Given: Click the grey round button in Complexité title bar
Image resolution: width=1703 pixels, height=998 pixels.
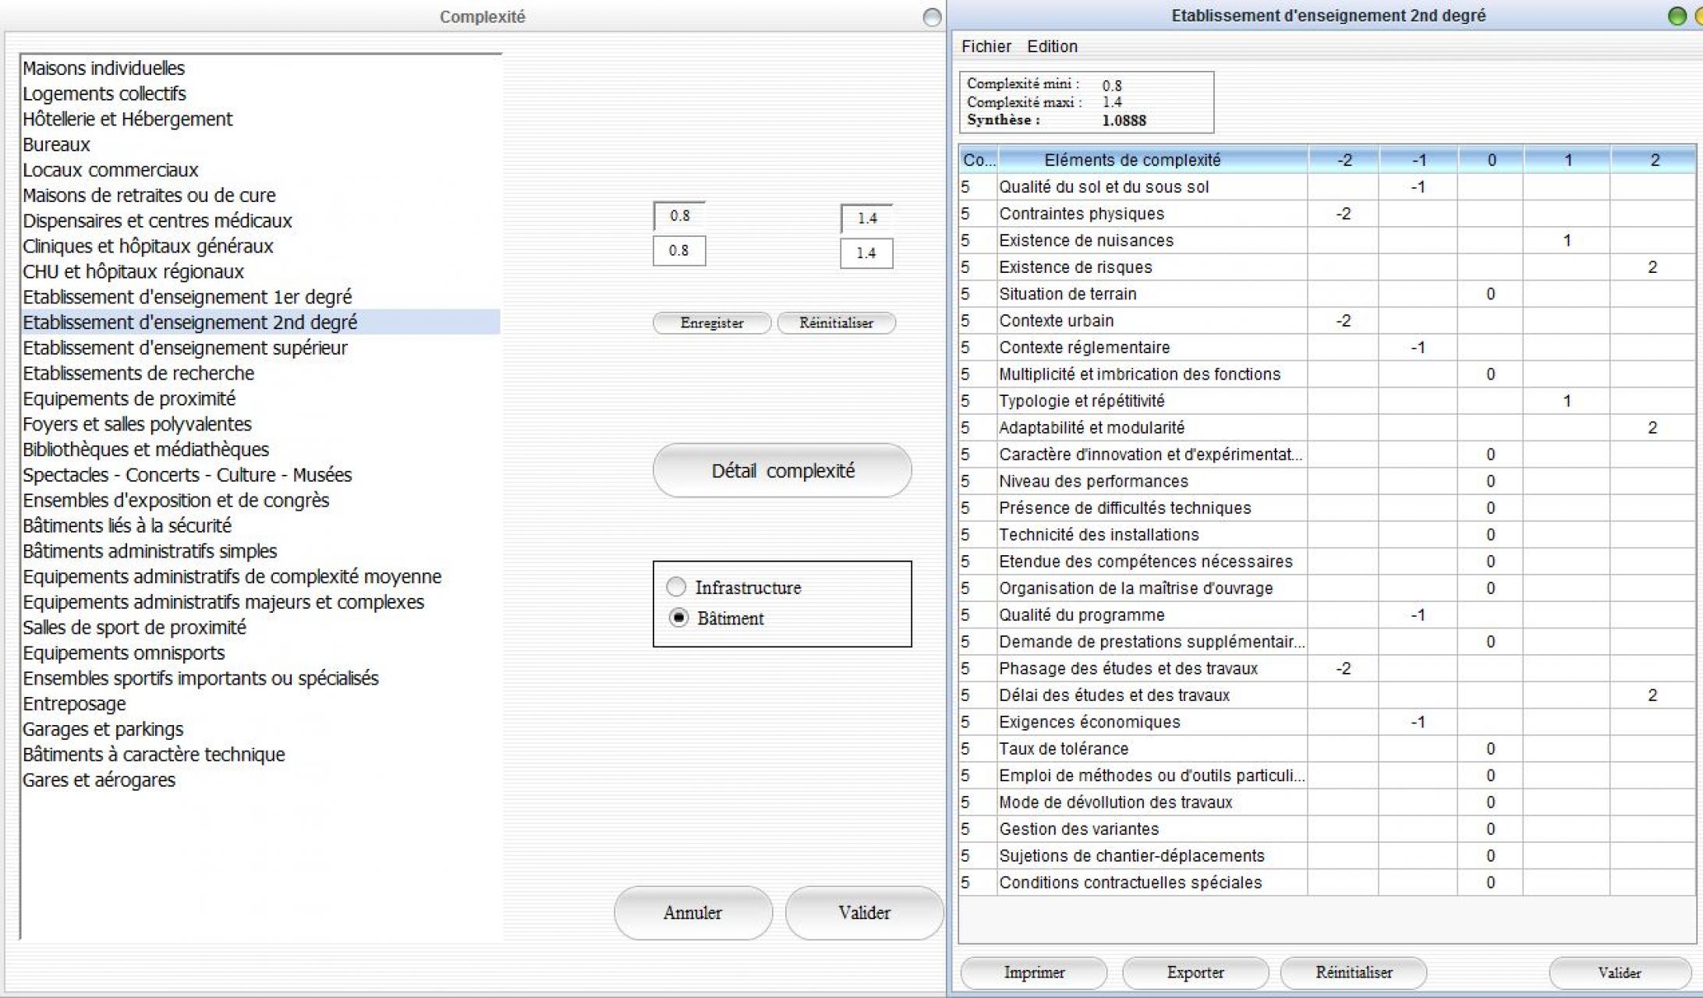Looking at the screenshot, I should click(932, 17).
